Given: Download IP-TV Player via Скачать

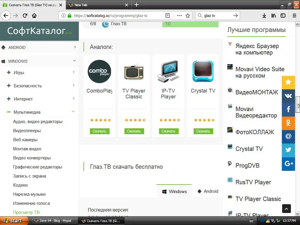Looking at the screenshot, I should click(168, 131).
